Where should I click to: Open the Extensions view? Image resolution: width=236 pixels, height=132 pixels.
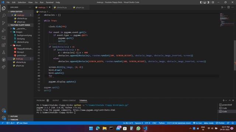pyautogui.click(x=4, y=45)
